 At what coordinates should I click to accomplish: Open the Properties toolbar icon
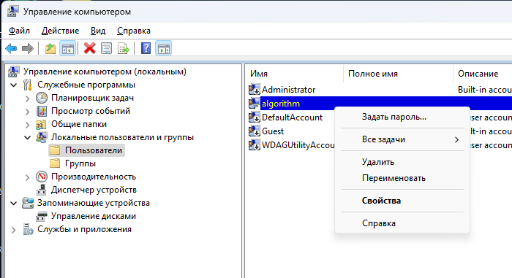(107, 49)
